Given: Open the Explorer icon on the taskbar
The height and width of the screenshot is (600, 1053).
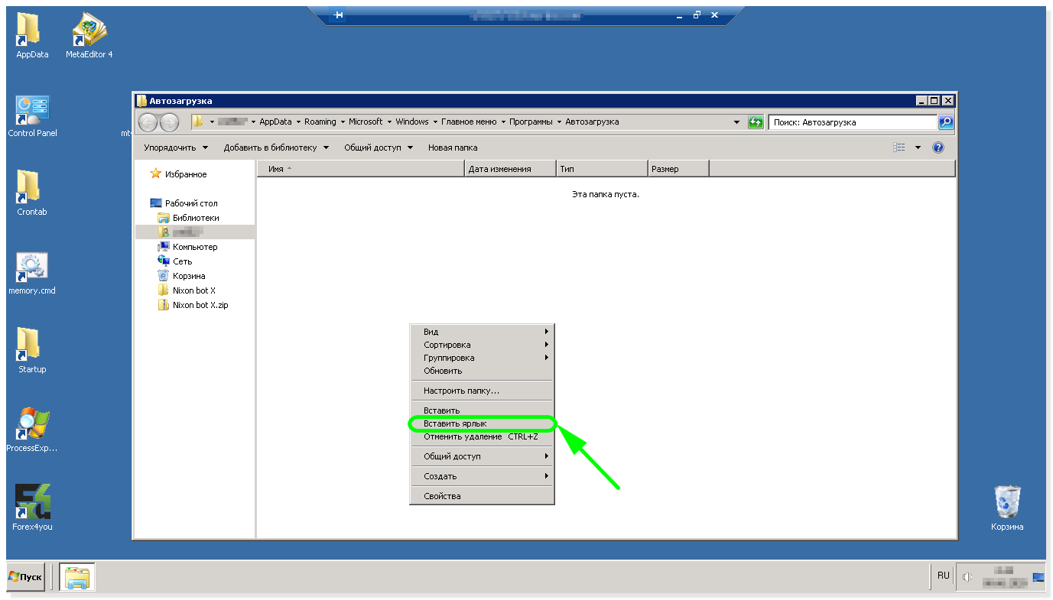Looking at the screenshot, I should pos(77,577).
